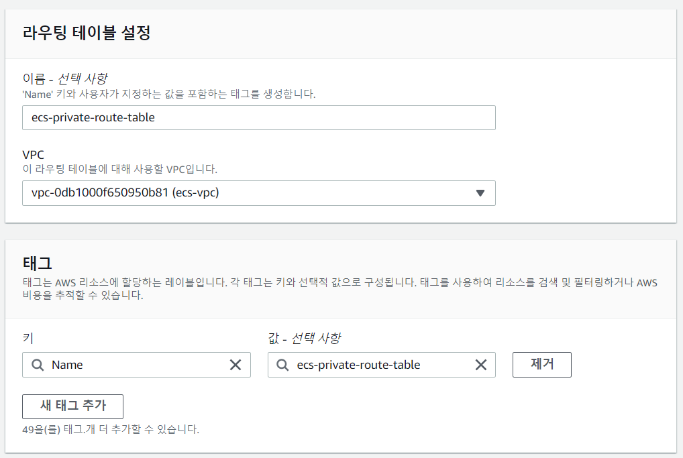Click the 값 - 선택 사항 label
Screen dimensions: 683x458
click(305, 338)
